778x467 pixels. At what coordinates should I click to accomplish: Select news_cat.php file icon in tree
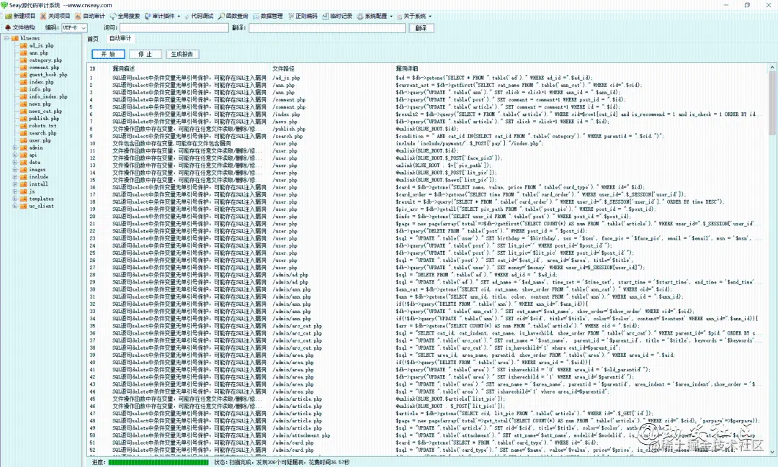[x=23, y=112]
